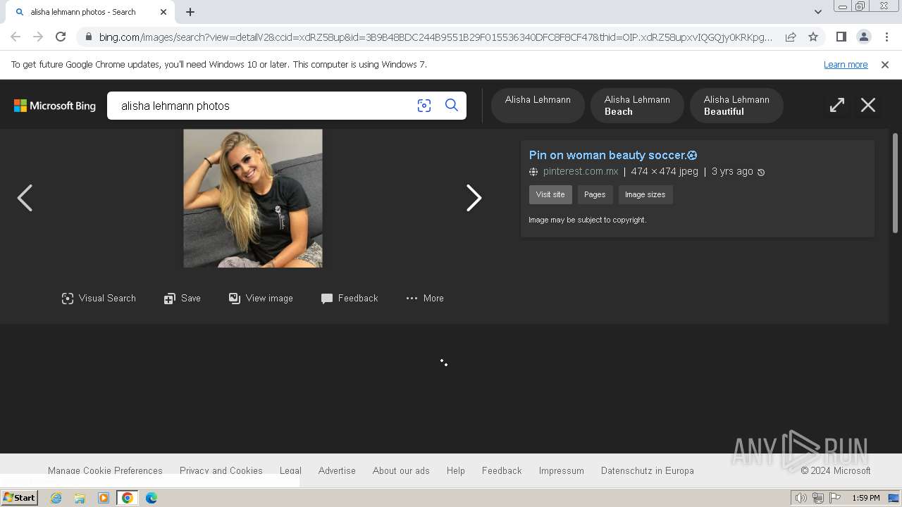The height and width of the screenshot is (507, 902).
Task: Open network status tray icon
Action: click(818, 498)
